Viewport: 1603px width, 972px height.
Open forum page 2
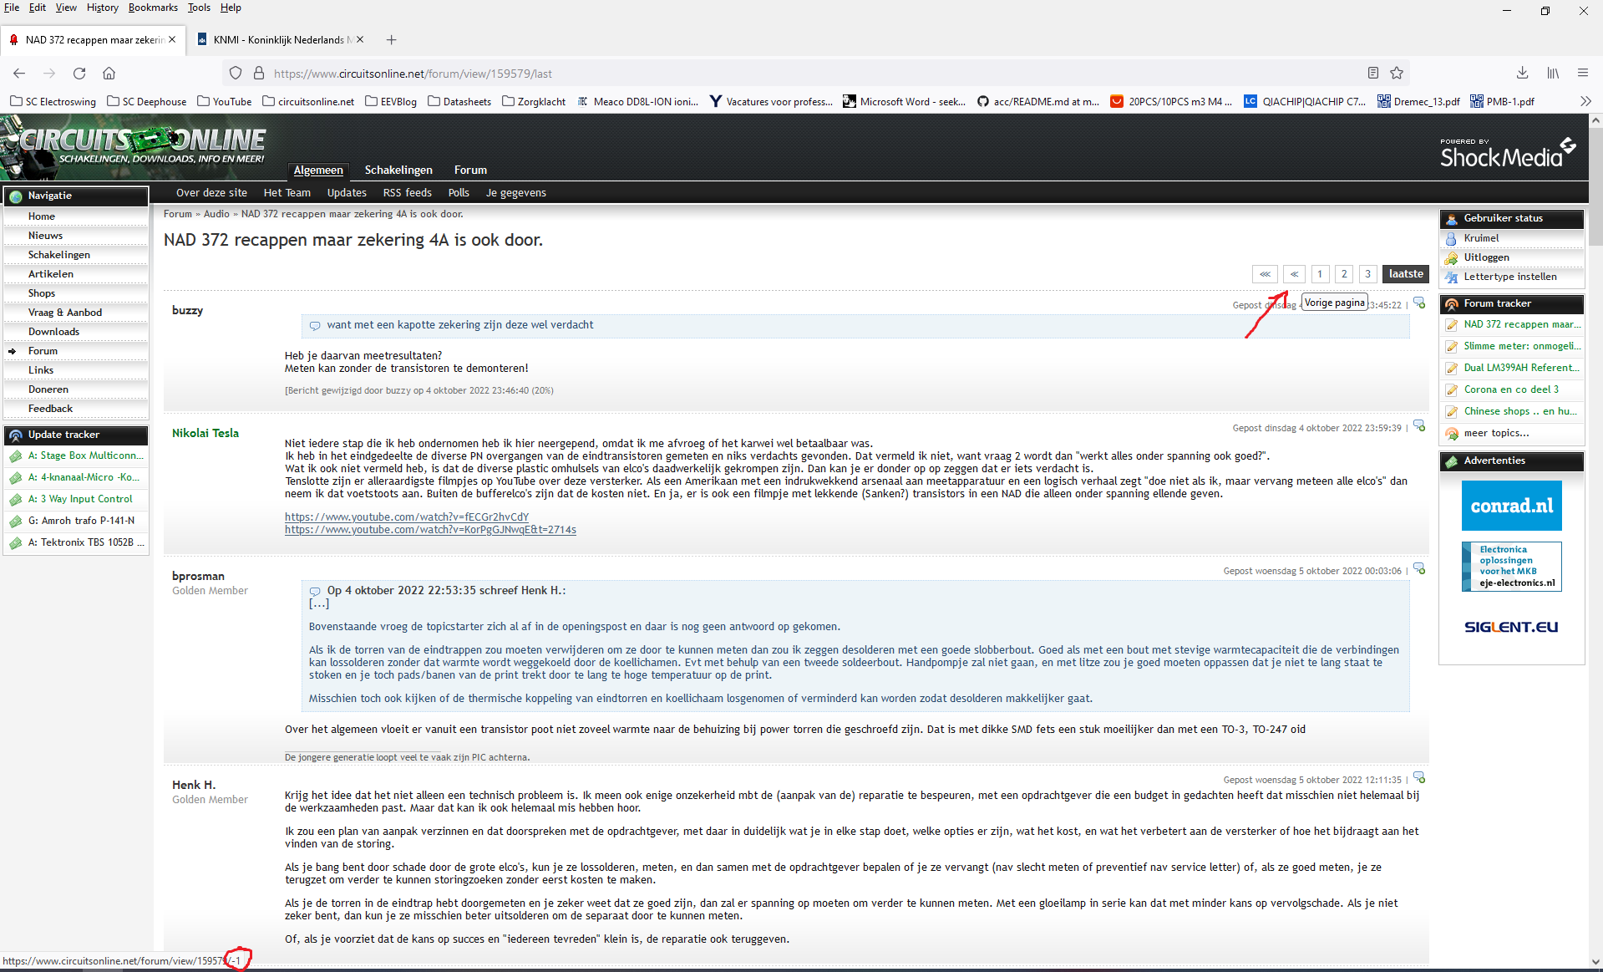pyautogui.click(x=1344, y=274)
